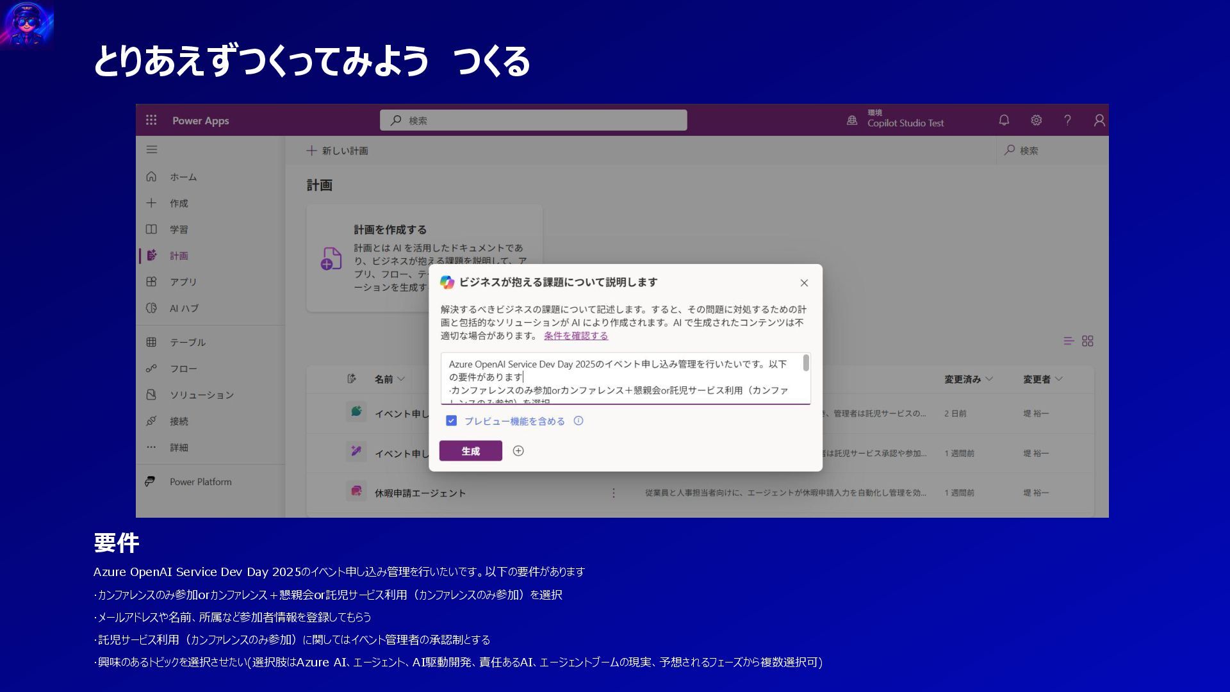1230x692 pixels.
Task: Collapse the left navigation hamburger menu
Action: 152,149
